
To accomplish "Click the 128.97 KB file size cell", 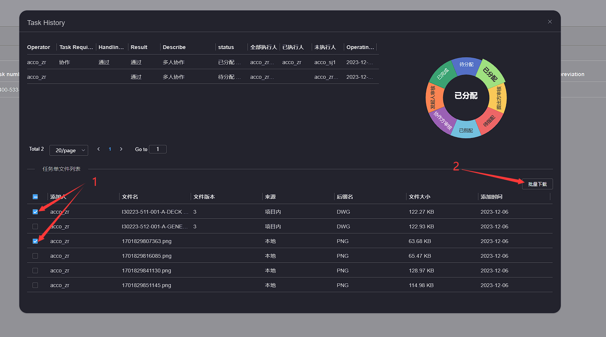I will tap(421, 271).
